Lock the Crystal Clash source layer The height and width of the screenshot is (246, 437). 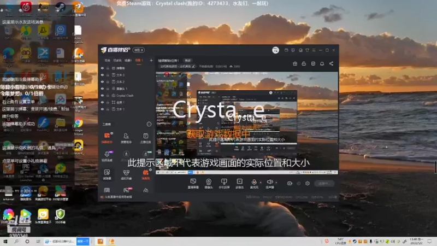[108, 95]
